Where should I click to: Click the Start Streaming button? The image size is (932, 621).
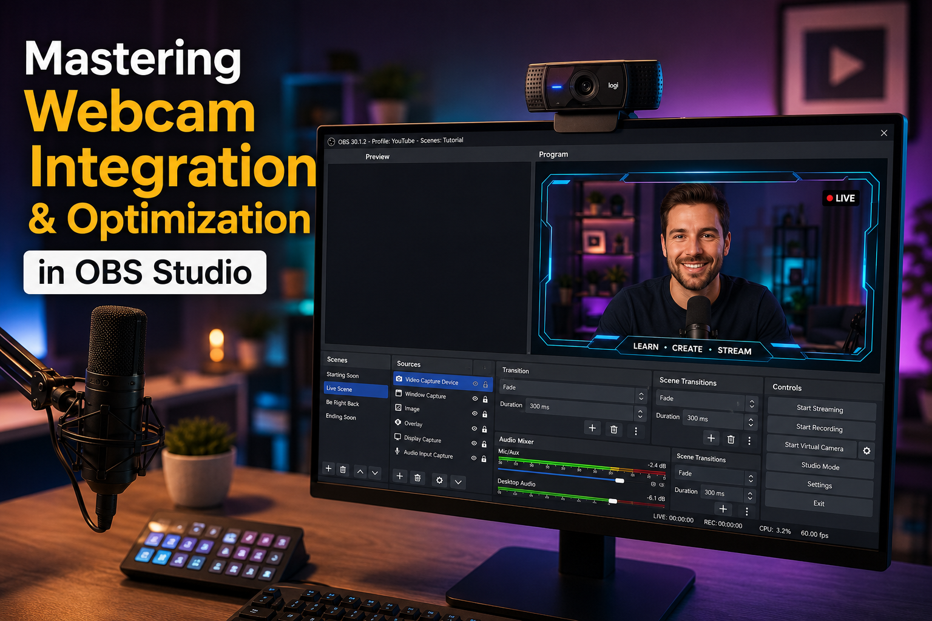click(821, 409)
